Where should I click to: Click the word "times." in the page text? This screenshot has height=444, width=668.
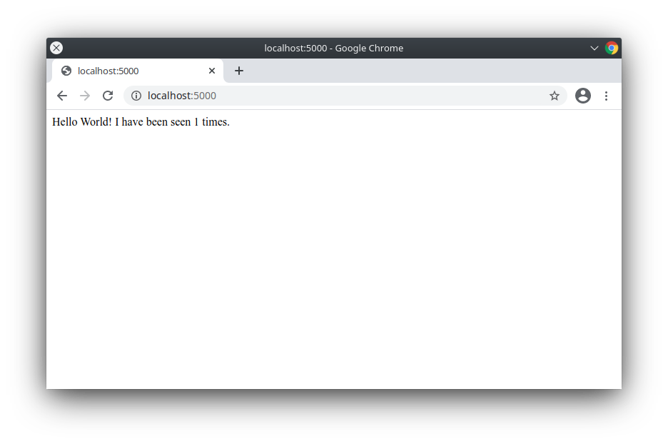pos(216,122)
